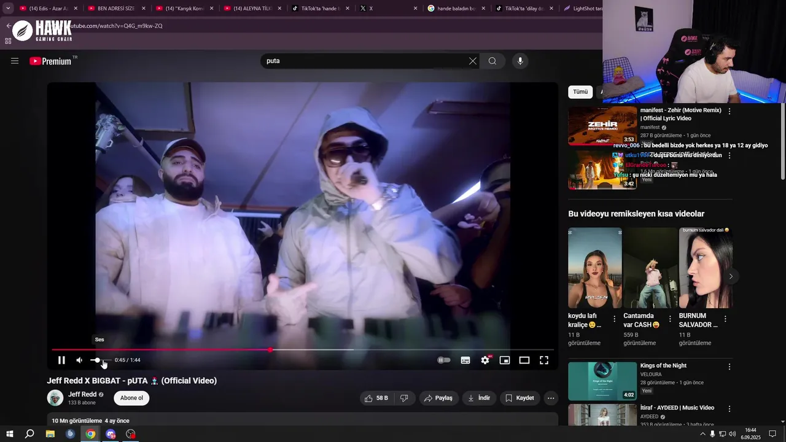Switch to the 'Karışık Kom' tab

184,9
